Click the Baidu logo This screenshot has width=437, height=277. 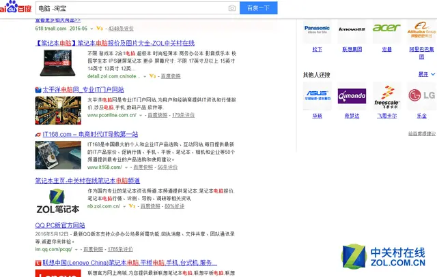click(x=16, y=7)
